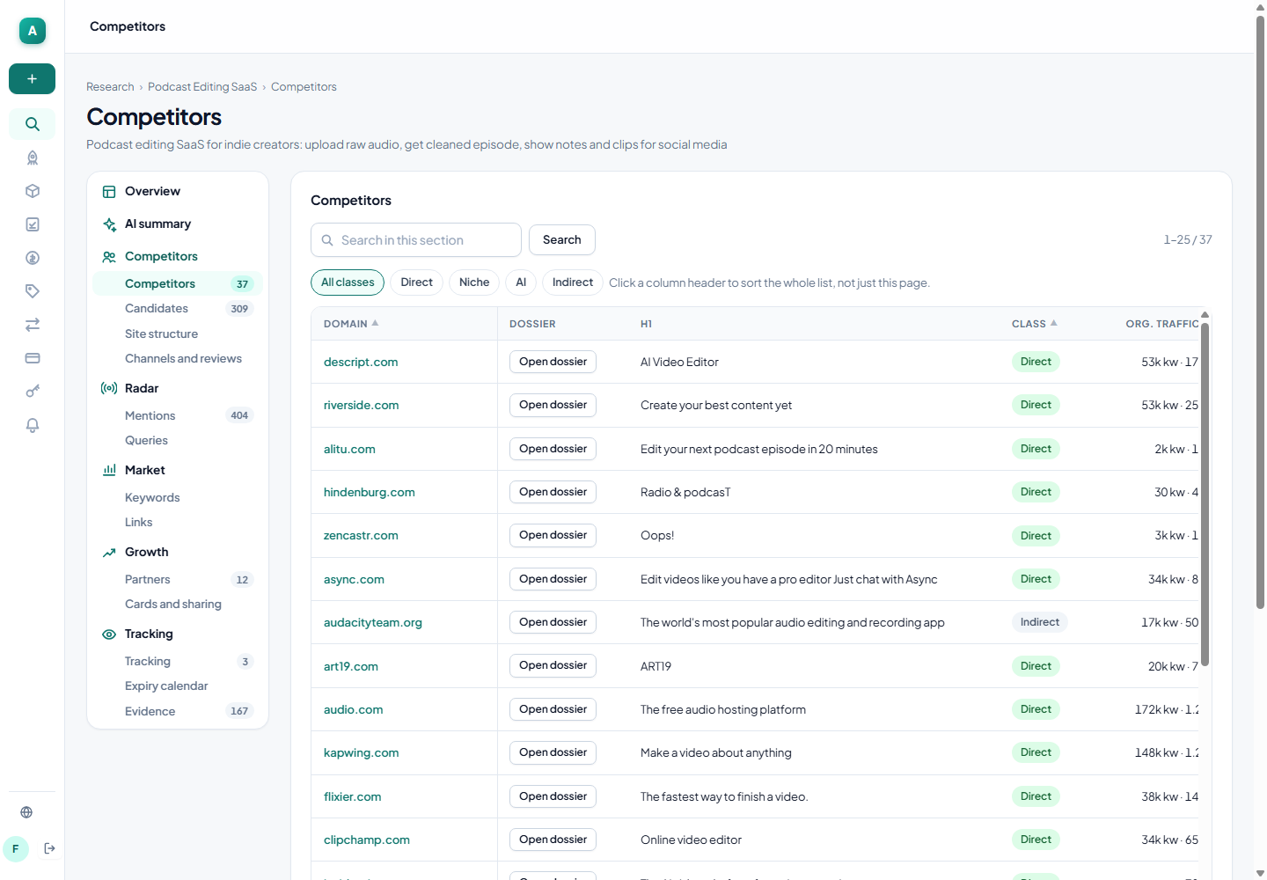The height and width of the screenshot is (880, 1267).
Task: Click the Indirect badge for audacityteam.org
Action: [1040, 622]
